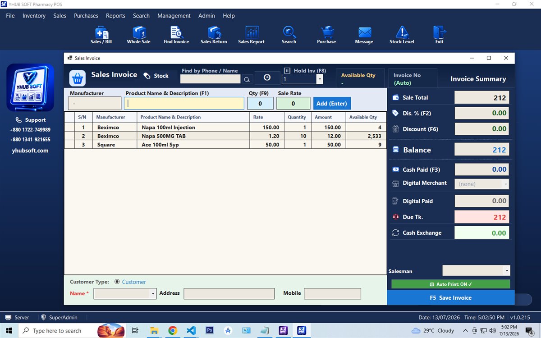Open the notification center icon
This screenshot has height=338, width=541.
pos(530,331)
